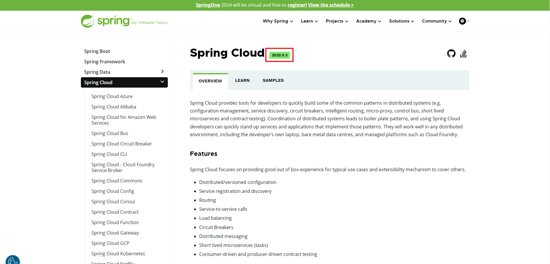Expand Spring Data submenu chevron
550x264 pixels.
(x=162, y=71)
